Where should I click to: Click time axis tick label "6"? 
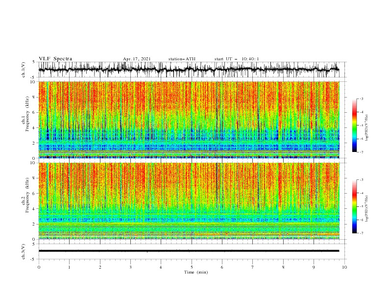[x=222, y=267]
